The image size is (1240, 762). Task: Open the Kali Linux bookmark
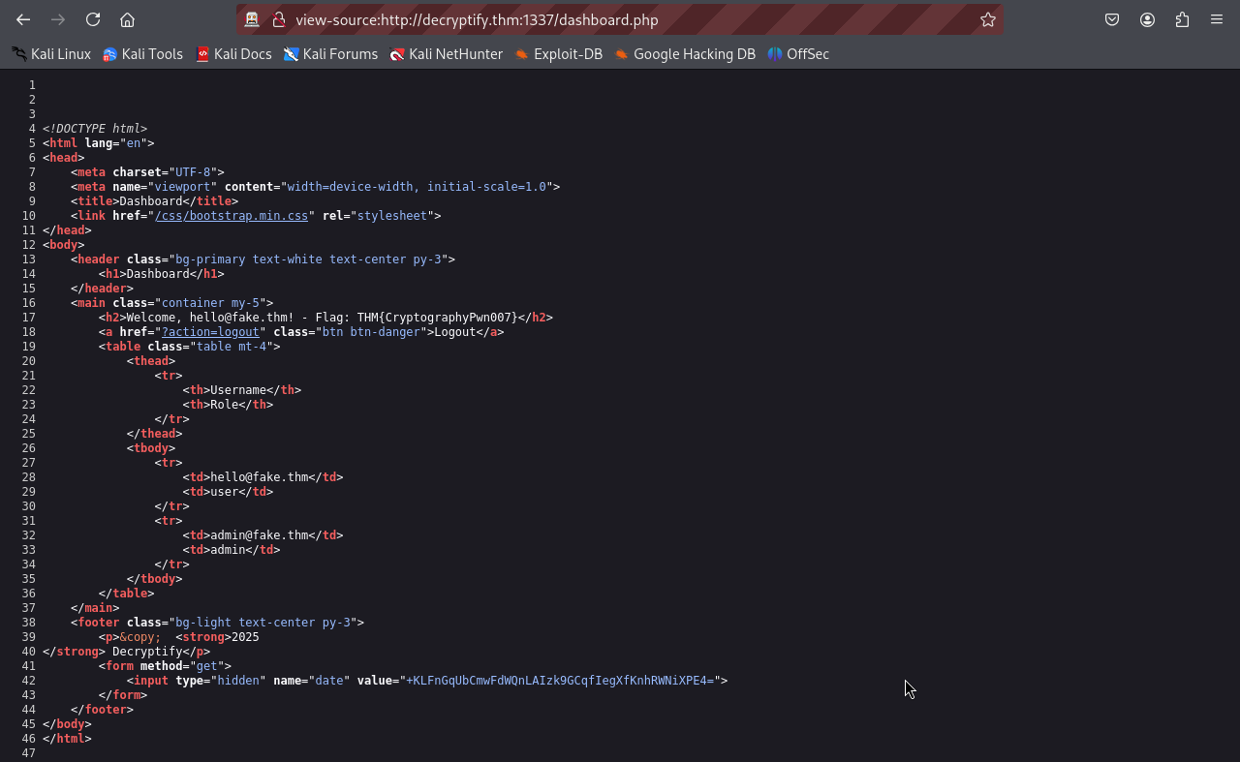[x=51, y=54]
